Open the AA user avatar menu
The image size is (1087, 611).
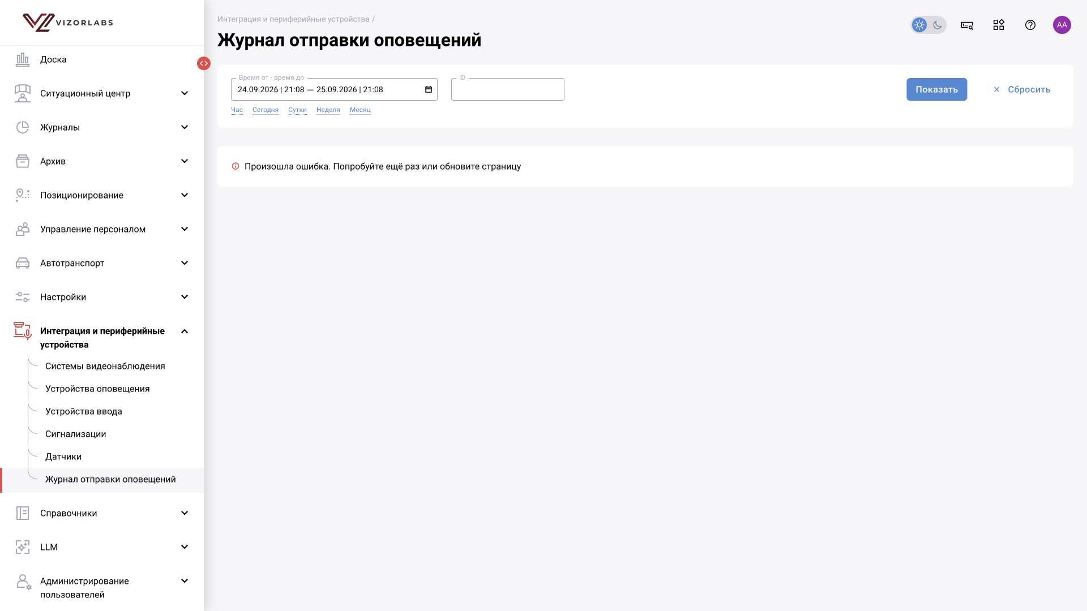point(1062,25)
